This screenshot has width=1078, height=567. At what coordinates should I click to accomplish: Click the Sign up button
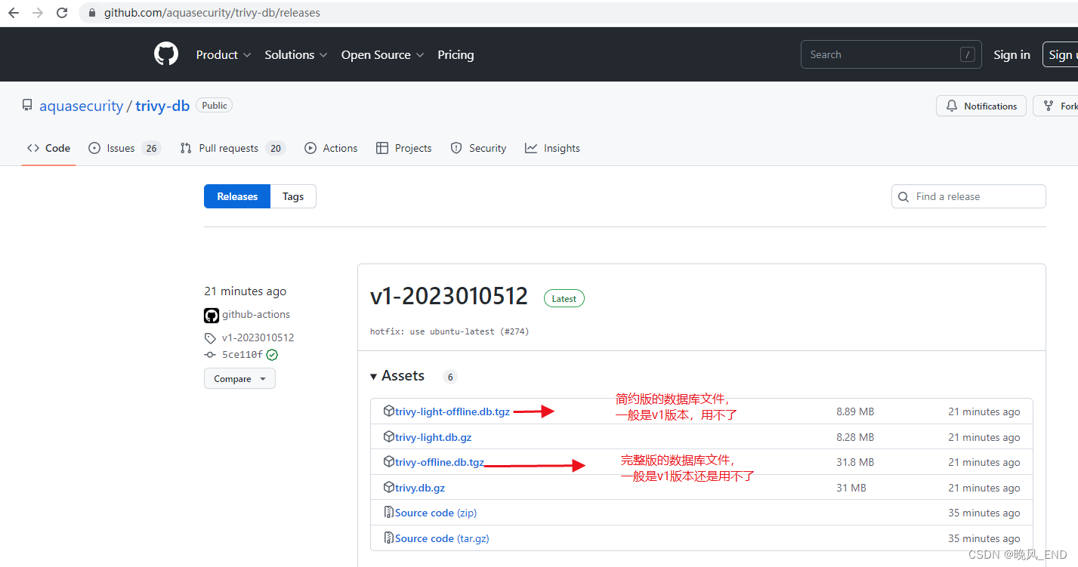coord(1060,54)
